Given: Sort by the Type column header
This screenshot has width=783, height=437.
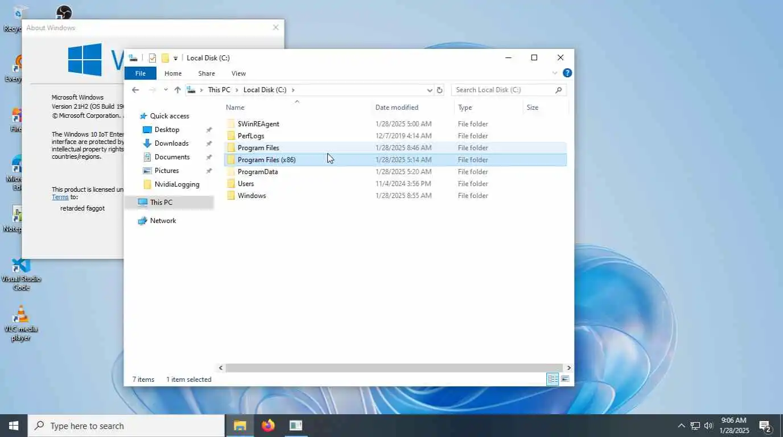Looking at the screenshot, I should [465, 108].
